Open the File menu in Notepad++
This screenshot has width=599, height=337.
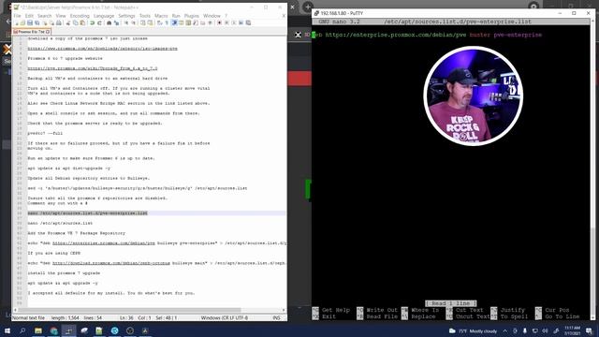point(17,16)
